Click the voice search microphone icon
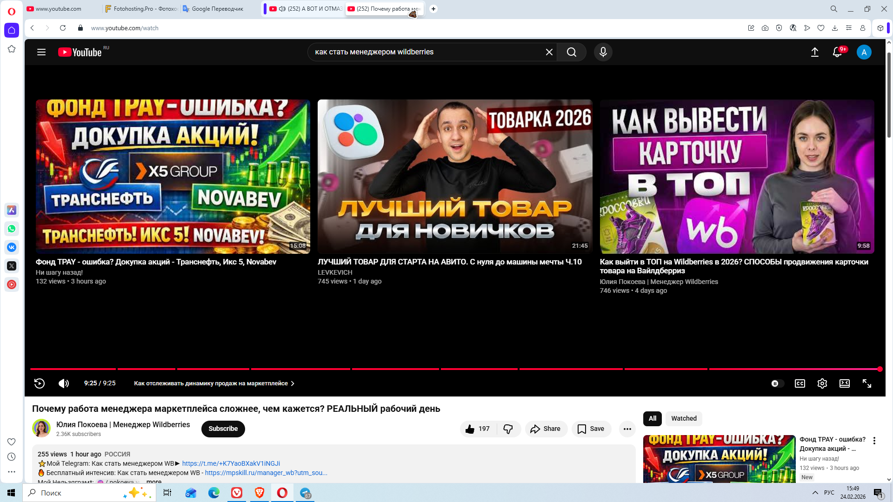This screenshot has height=502, width=893. point(603,52)
